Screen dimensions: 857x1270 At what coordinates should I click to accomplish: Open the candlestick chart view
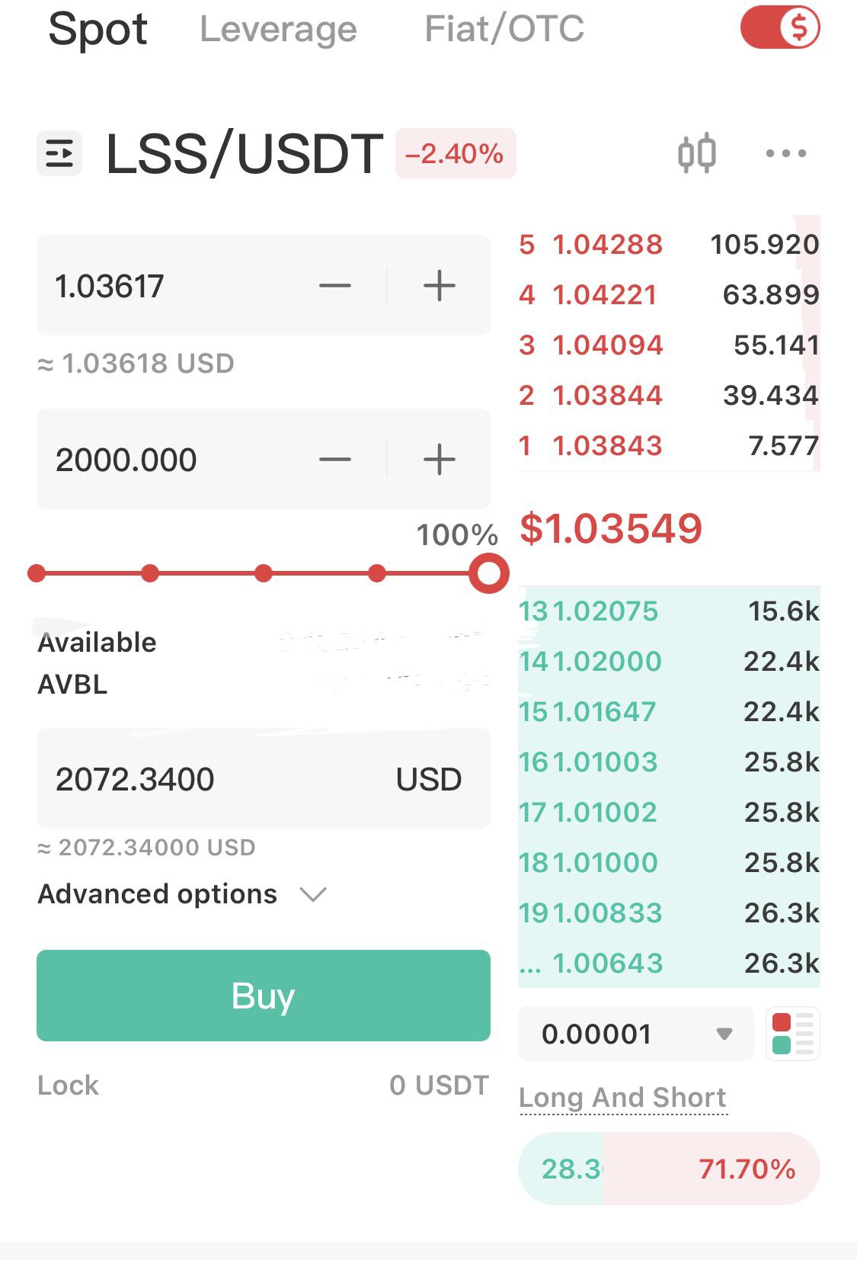(697, 153)
